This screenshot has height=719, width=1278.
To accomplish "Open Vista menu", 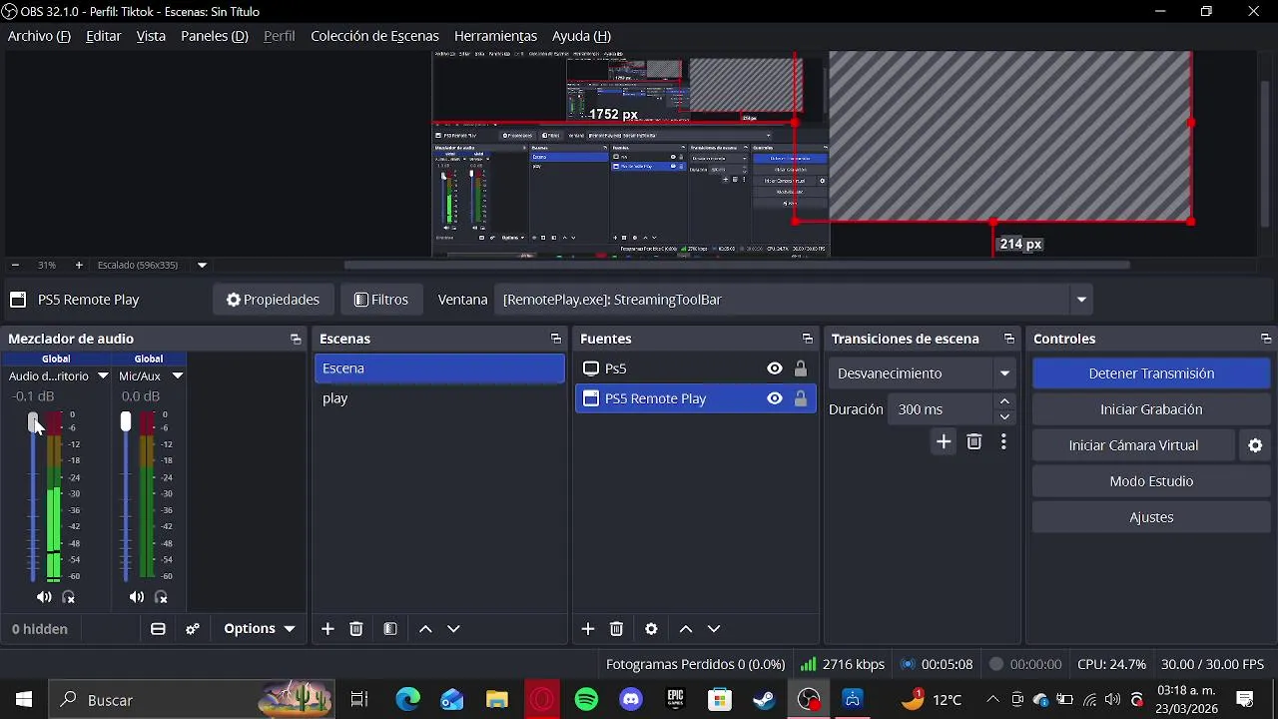I will point(151,36).
